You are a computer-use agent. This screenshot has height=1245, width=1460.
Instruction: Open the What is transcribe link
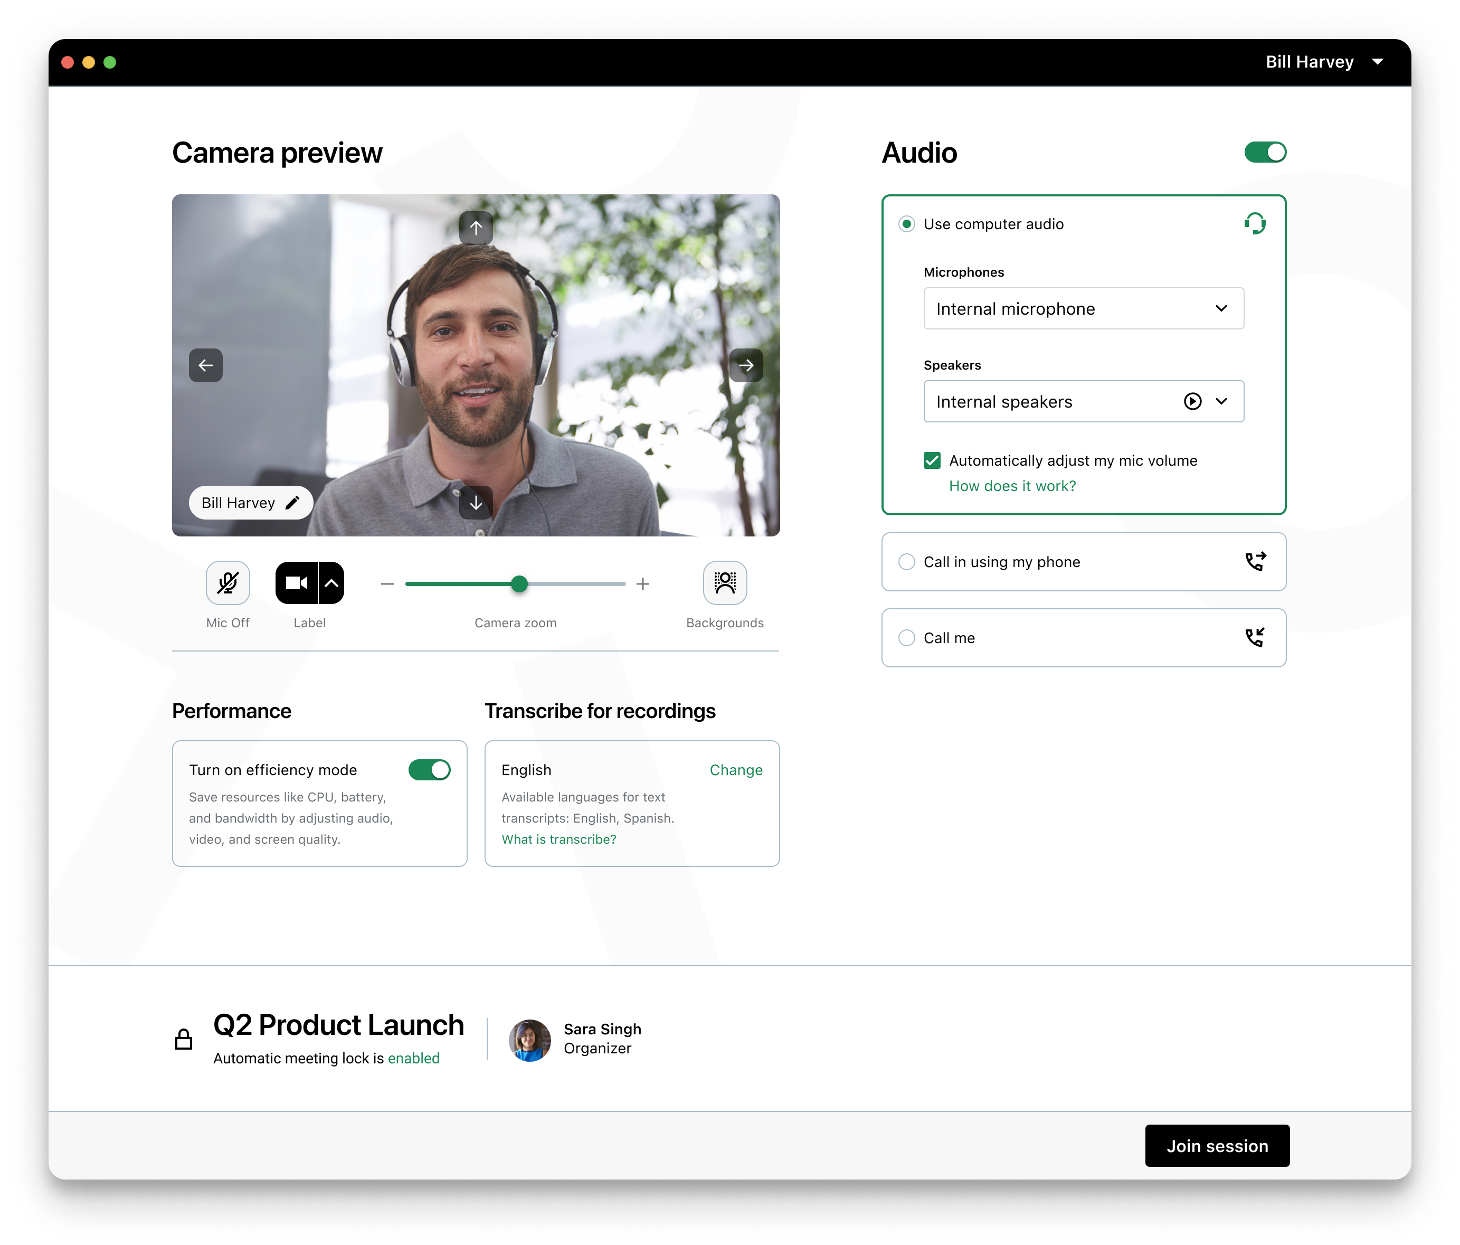[558, 839]
